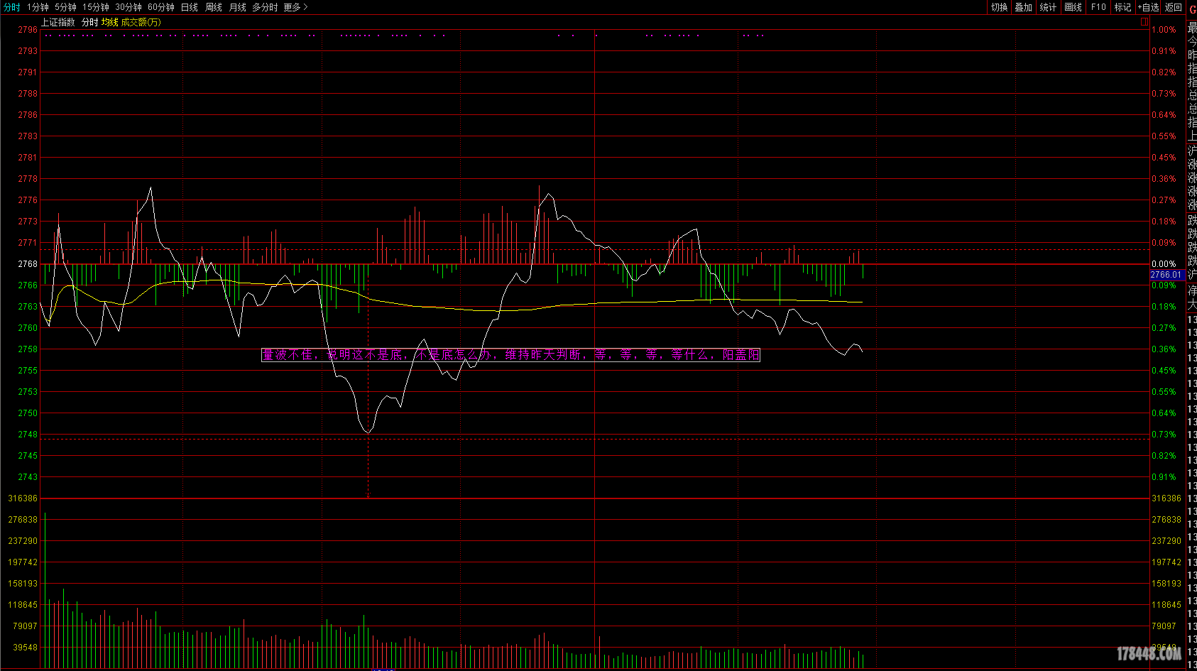Click the 2796 top price axis label

point(28,30)
